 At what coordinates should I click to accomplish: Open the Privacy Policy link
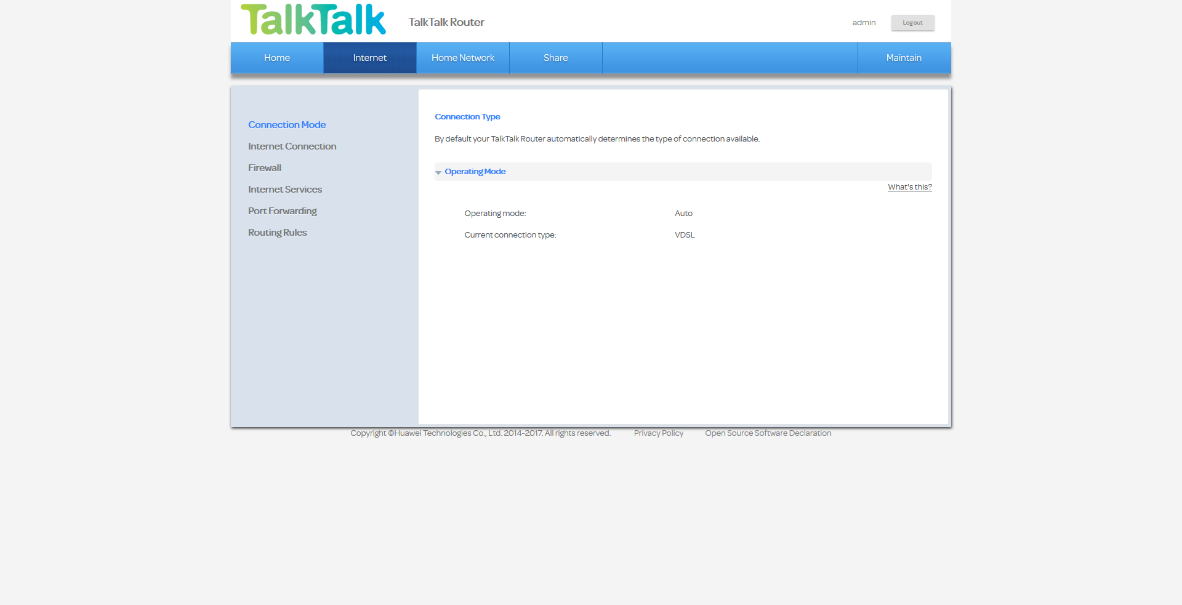(x=658, y=433)
